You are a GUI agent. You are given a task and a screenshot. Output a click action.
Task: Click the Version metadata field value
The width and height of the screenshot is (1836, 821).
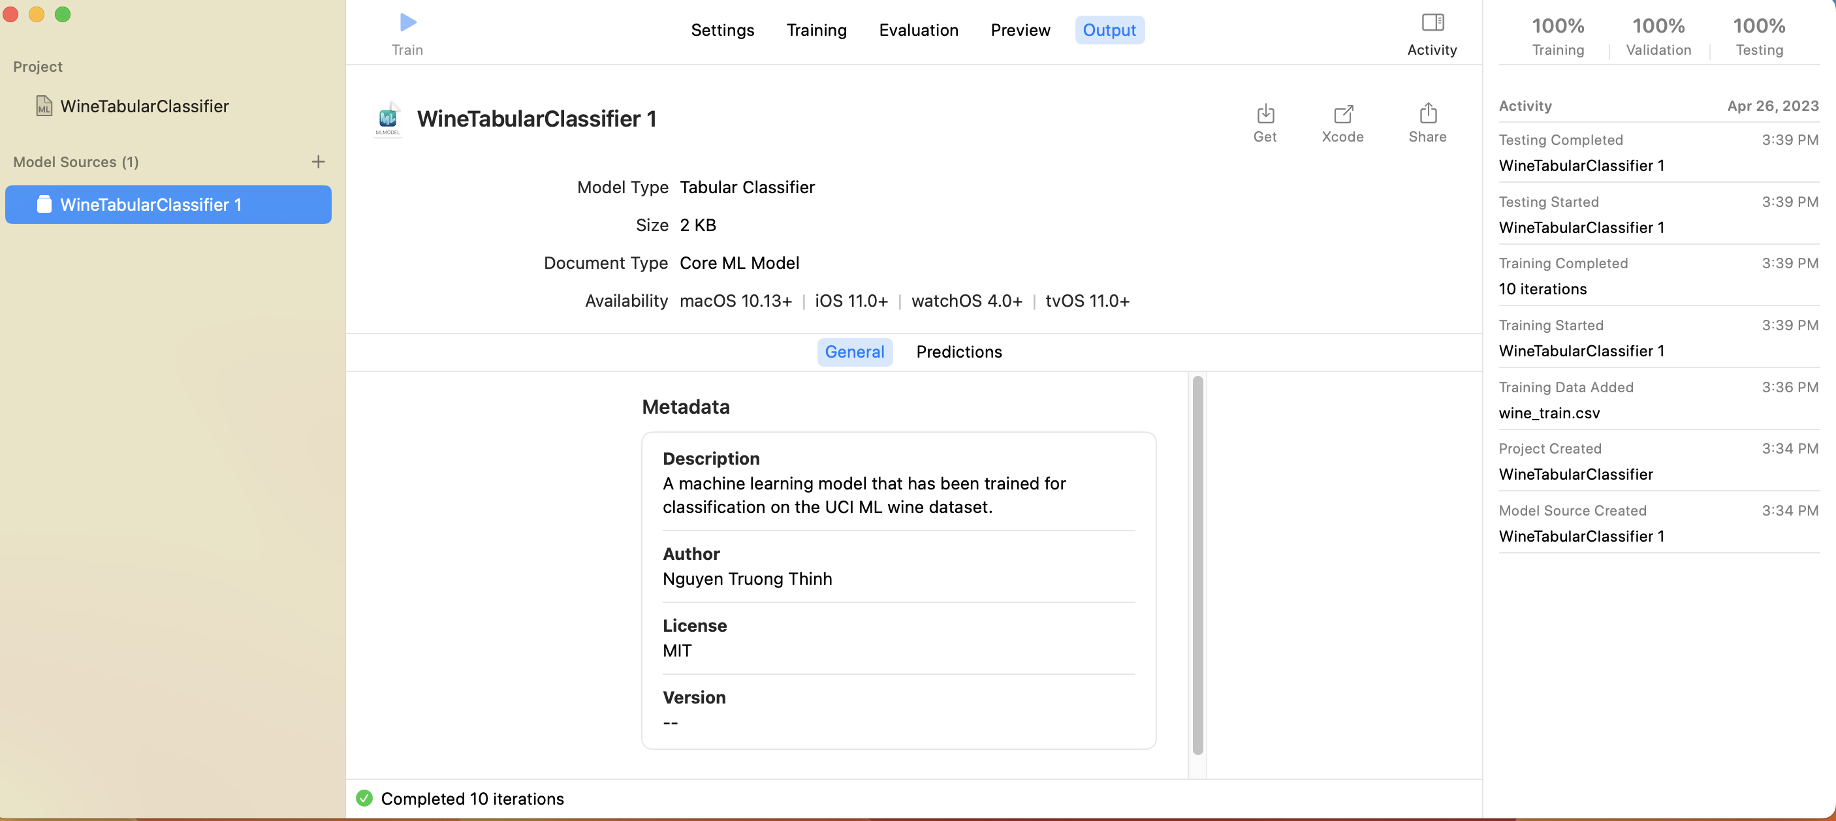[x=670, y=722]
